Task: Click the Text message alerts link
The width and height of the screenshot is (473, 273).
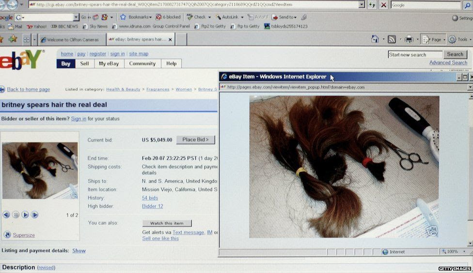Action: [x=188, y=232]
